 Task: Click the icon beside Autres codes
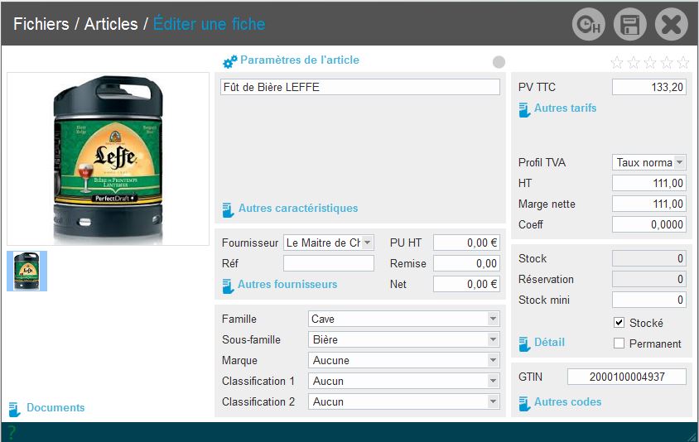pyautogui.click(x=524, y=403)
